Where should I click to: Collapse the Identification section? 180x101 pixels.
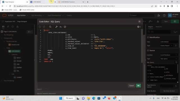tap(148, 37)
